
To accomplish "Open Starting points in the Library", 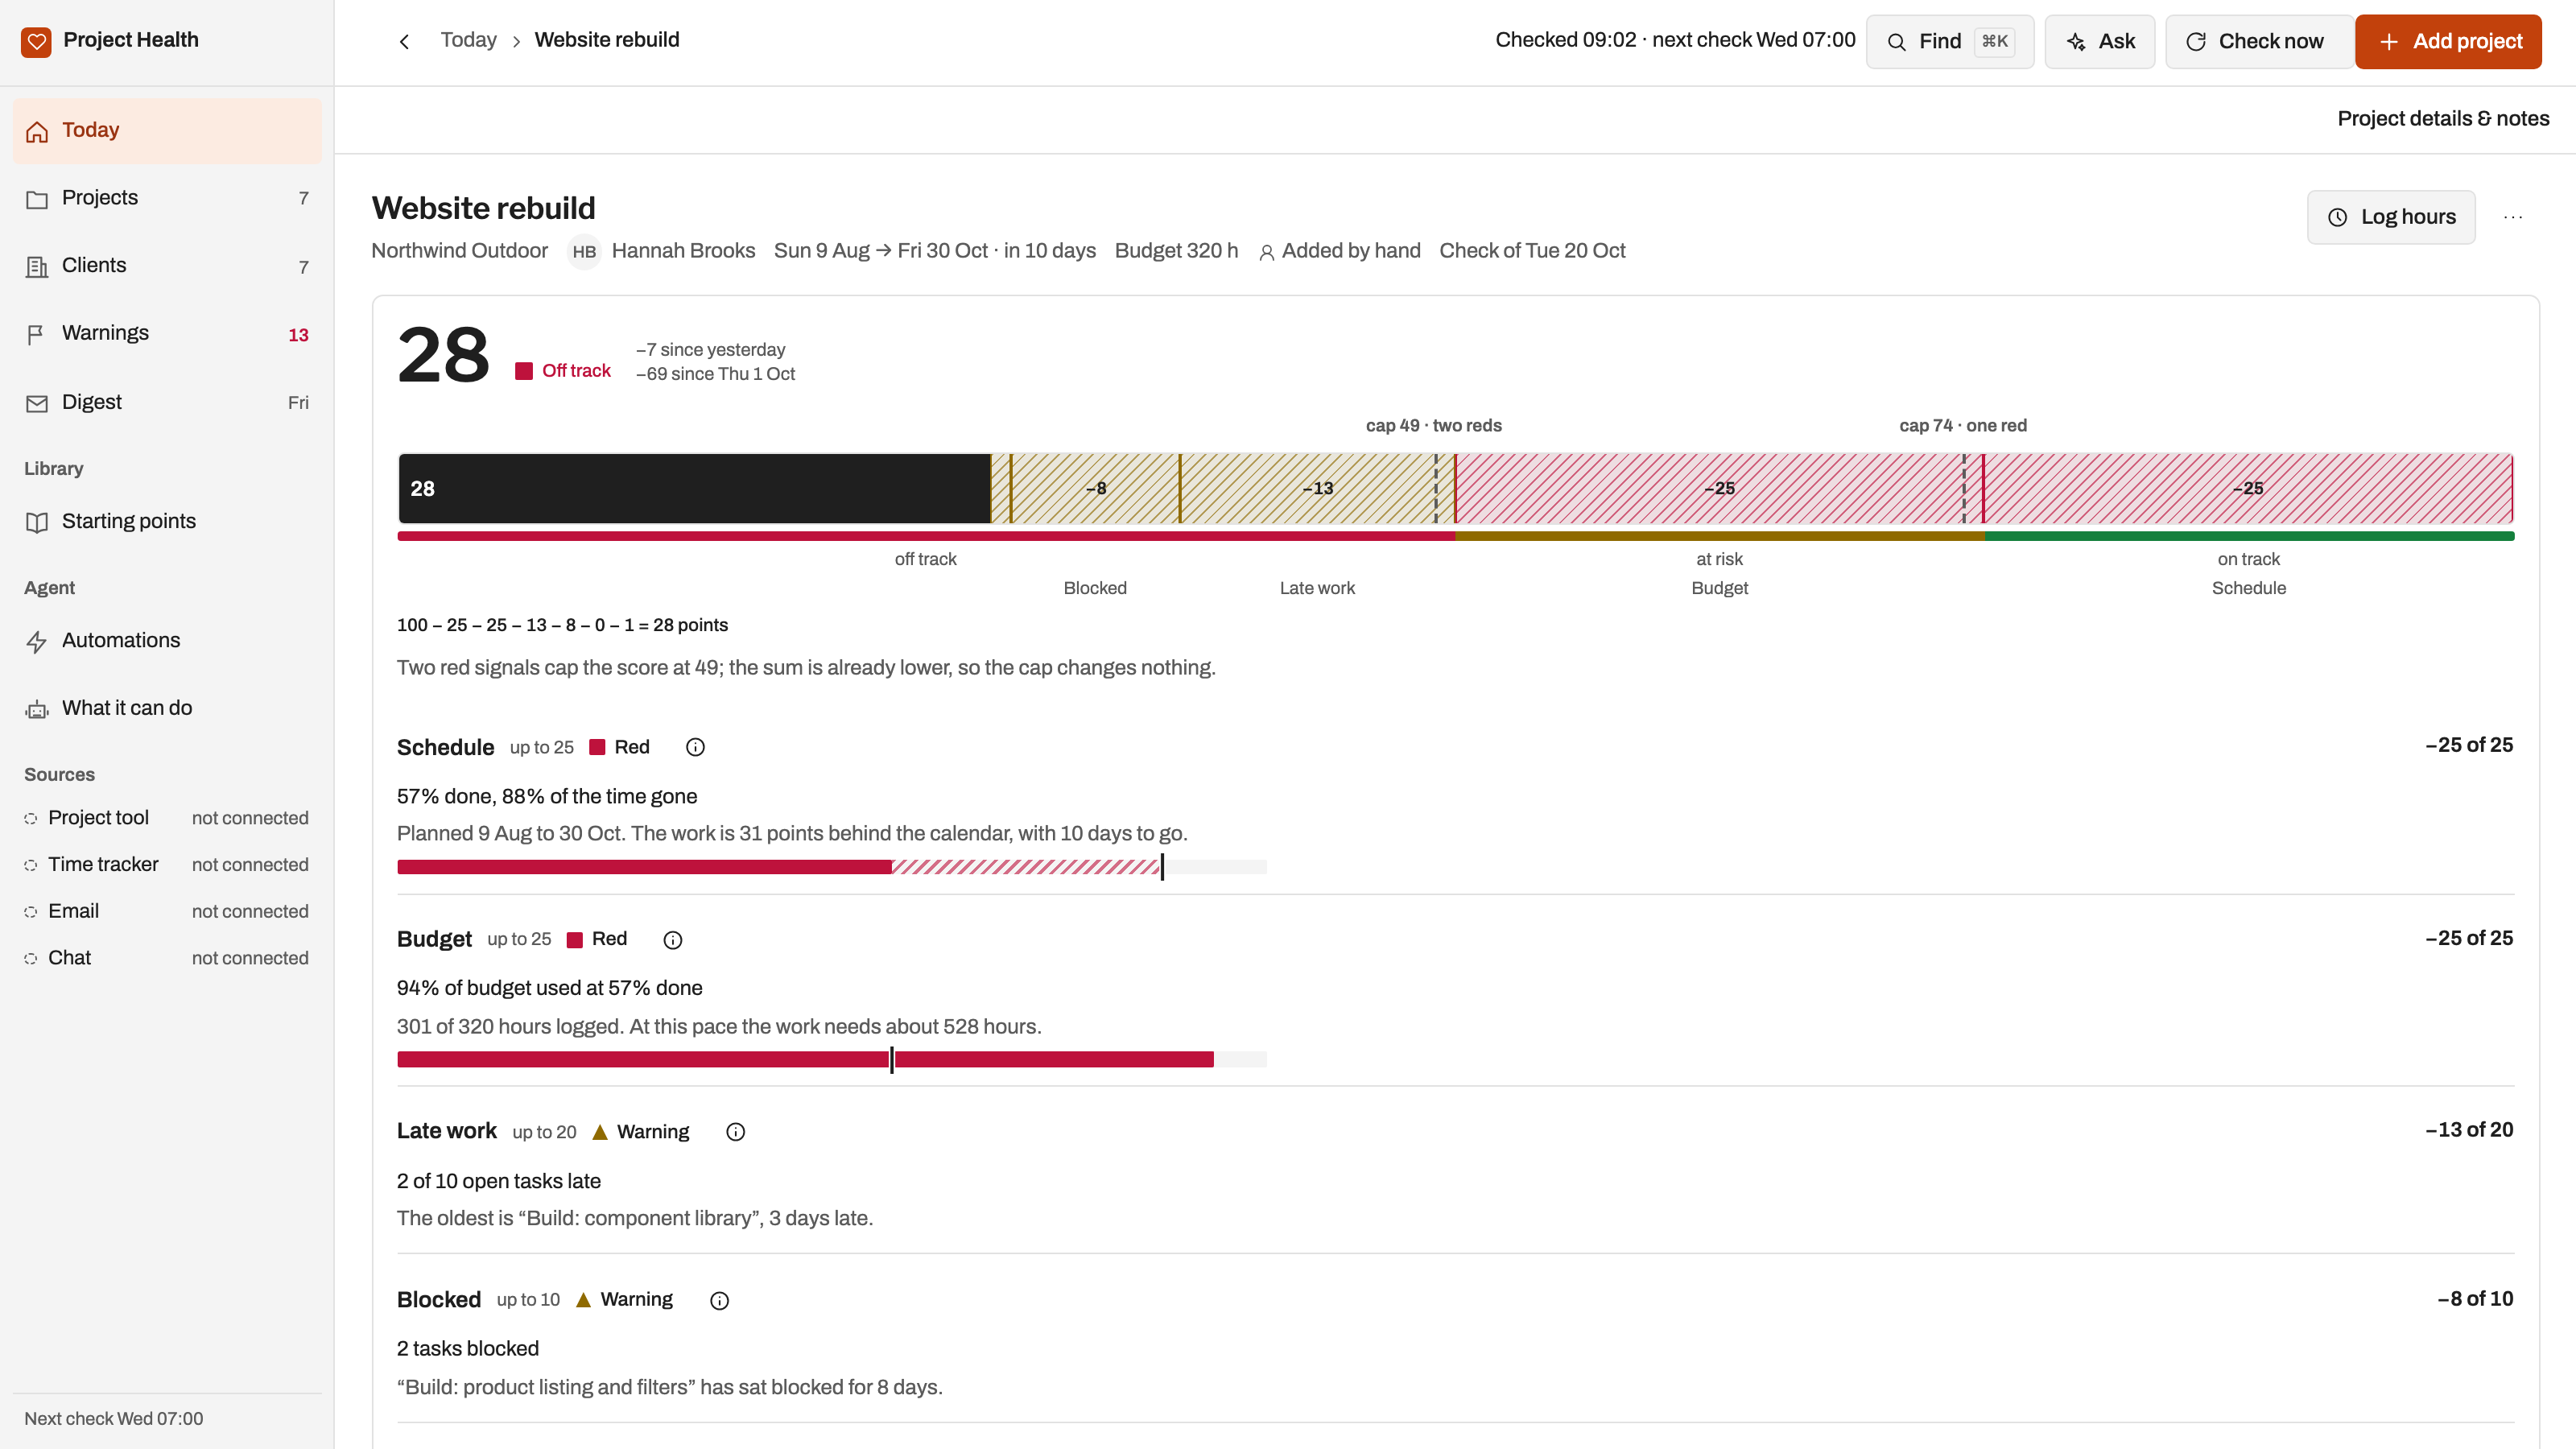I will pyautogui.click(x=167, y=522).
